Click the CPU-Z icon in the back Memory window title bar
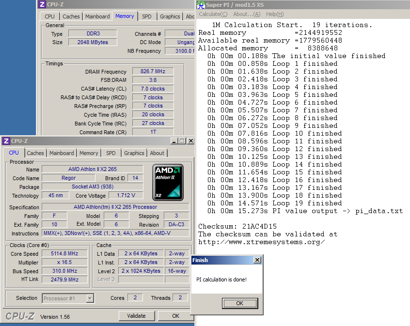The height and width of the screenshot is (326, 410). click(x=42, y=4)
